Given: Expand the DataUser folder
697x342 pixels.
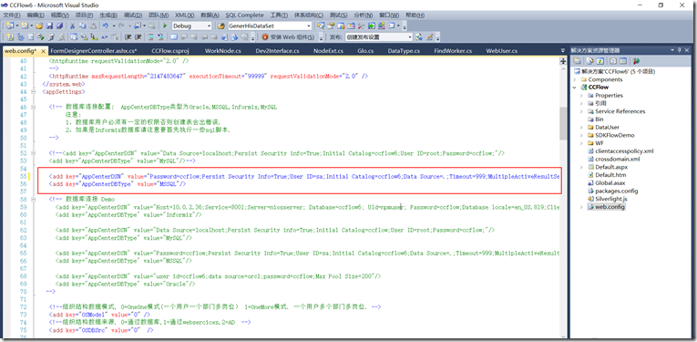Looking at the screenshot, I should pos(582,128).
